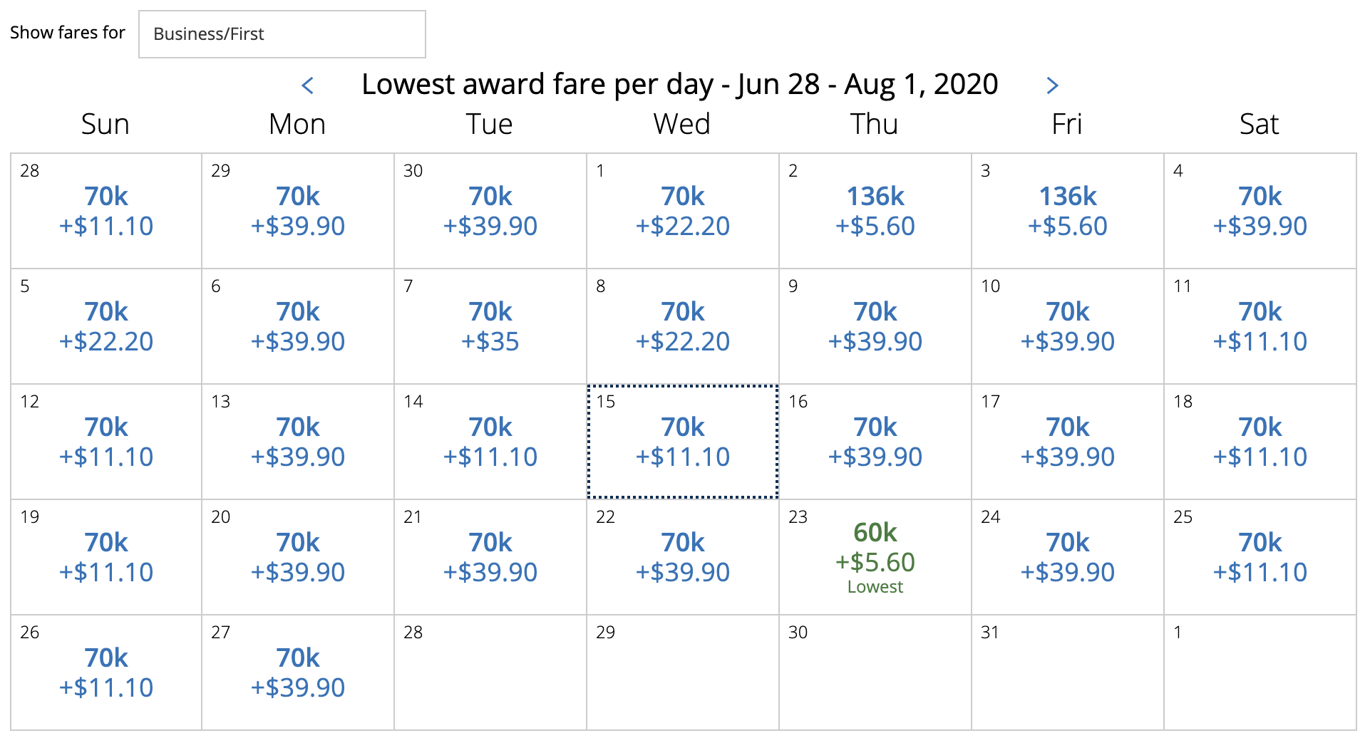The width and height of the screenshot is (1370, 738).
Task: Choose July 26 70k +$11.10 fare
Action: click(106, 672)
